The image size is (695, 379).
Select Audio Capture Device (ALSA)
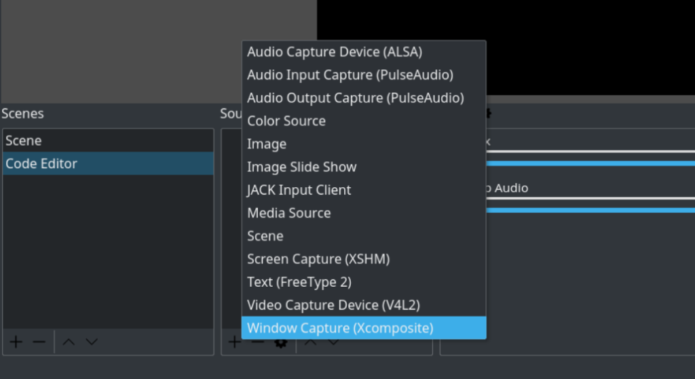pos(364,52)
